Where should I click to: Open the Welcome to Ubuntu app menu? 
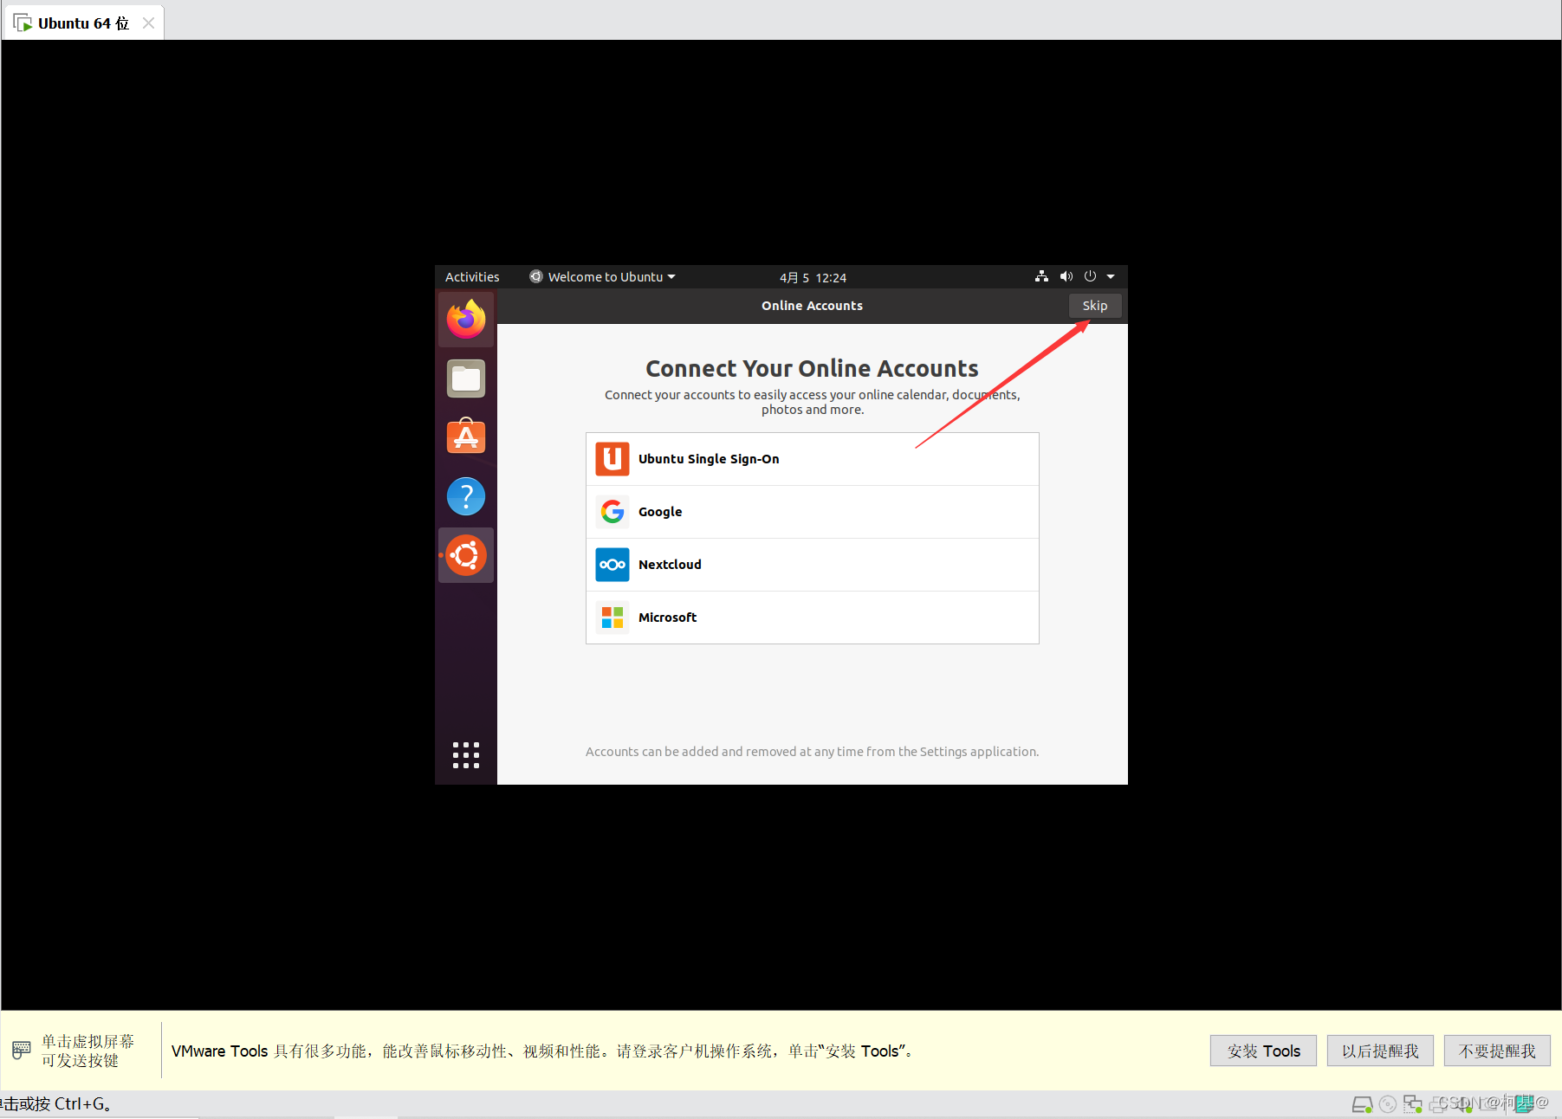coord(603,277)
